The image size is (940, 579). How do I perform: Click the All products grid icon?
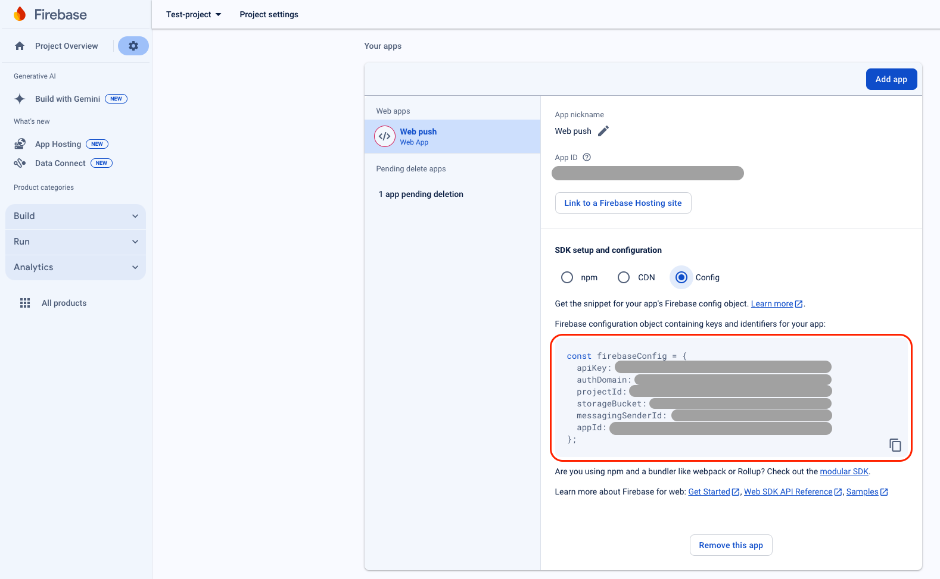pos(25,303)
